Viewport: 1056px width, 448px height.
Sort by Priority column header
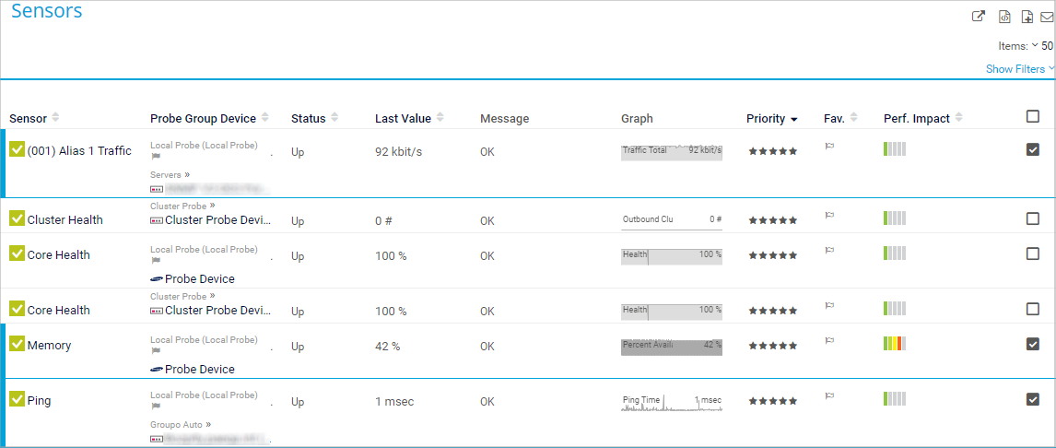pyautogui.click(x=771, y=119)
